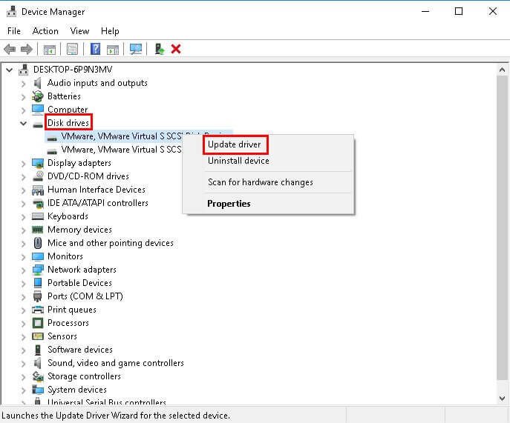The width and height of the screenshot is (510, 423).
Task: Click the Forward arrow toolbar icon
Action: pyautogui.click(x=27, y=49)
